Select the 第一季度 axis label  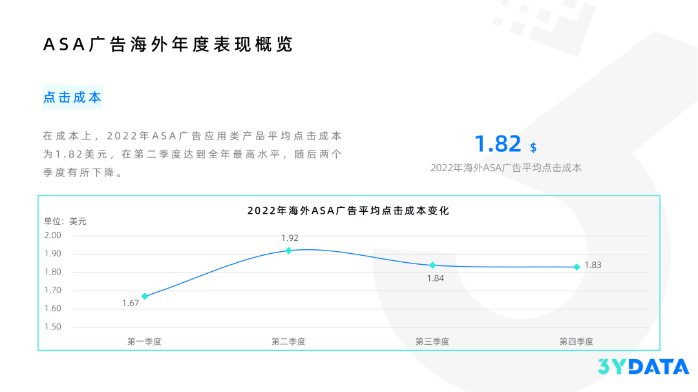[x=144, y=342]
